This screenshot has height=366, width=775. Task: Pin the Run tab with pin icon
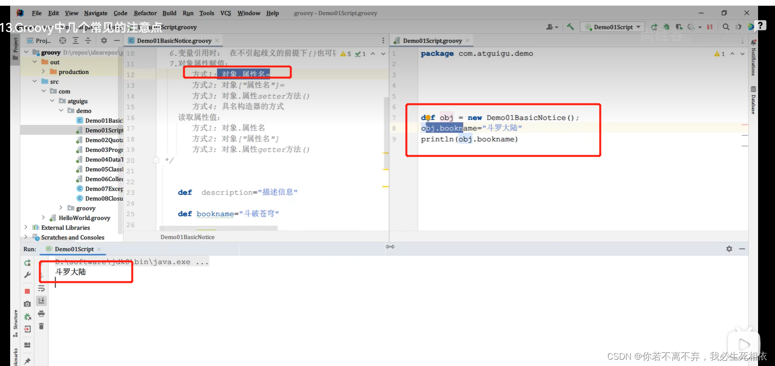click(28, 361)
